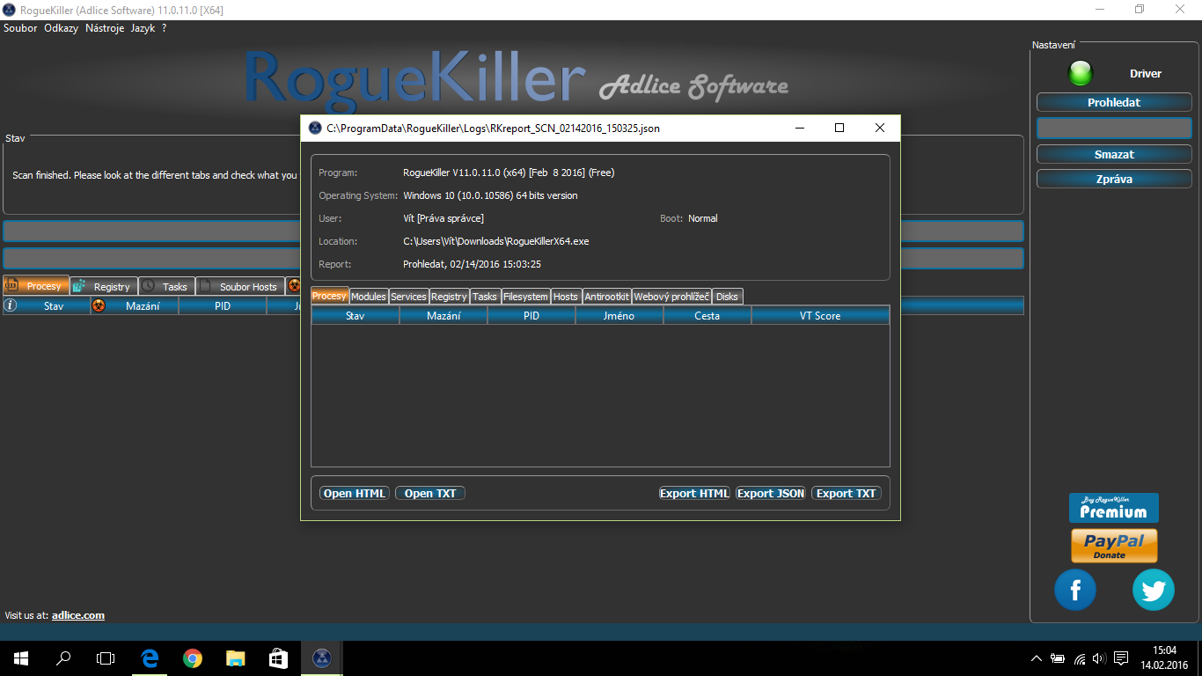
Task: Select the report Hosts tab
Action: [566, 297]
